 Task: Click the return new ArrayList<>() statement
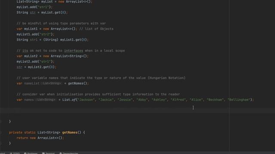click(40, 138)
